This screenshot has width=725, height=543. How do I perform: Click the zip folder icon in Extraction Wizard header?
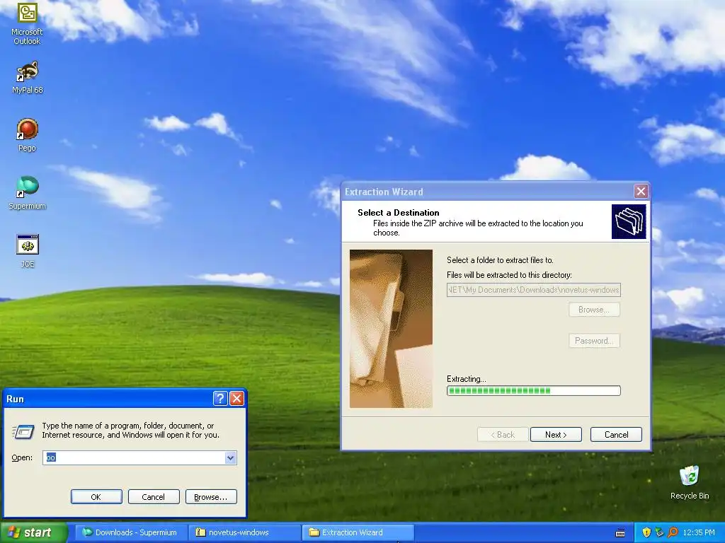pyautogui.click(x=629, y=221)
